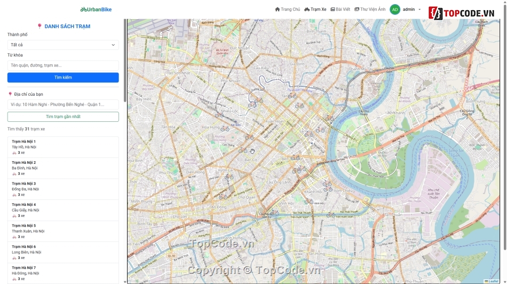507x284 pixels.
Task: Focus the Từ khóa keyword search field
Action: click(63, 65)
